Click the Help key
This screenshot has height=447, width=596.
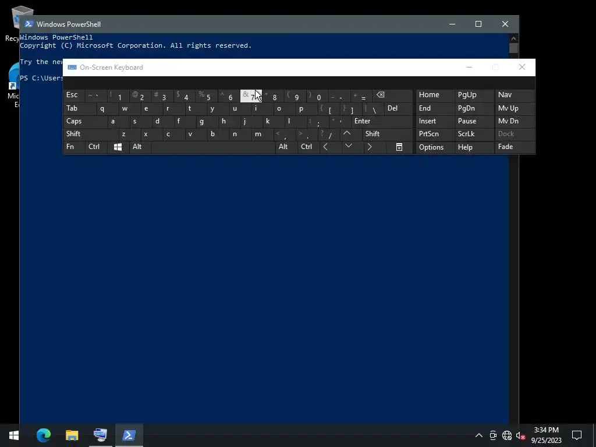474,147
